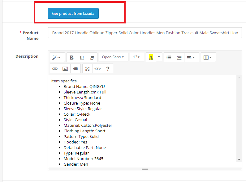The height and width of the screenshot is (182, 246).
Task: Click the 'Style: Casual' list item
Action: [75, 120]
